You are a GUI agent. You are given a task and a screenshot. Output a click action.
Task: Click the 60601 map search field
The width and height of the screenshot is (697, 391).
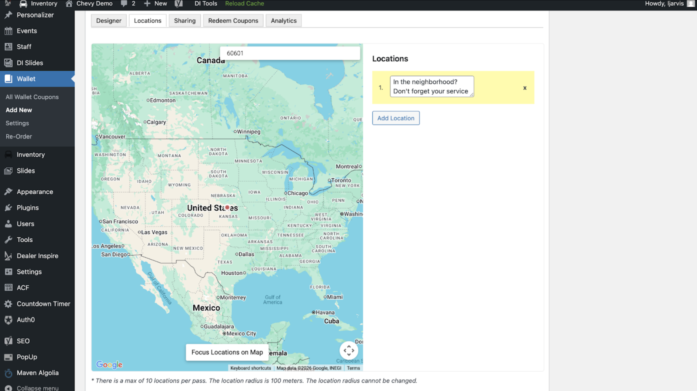[290, 53]
